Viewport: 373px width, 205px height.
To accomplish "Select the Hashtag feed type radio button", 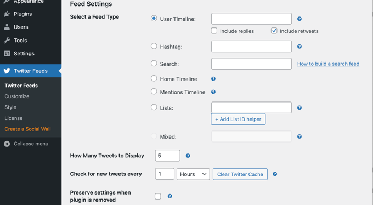I will coord(154,46).
